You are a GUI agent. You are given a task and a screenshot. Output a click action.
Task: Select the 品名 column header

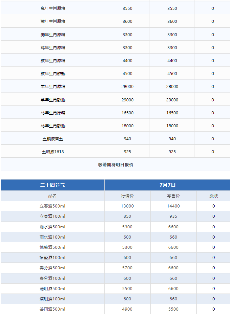point(52,196)
